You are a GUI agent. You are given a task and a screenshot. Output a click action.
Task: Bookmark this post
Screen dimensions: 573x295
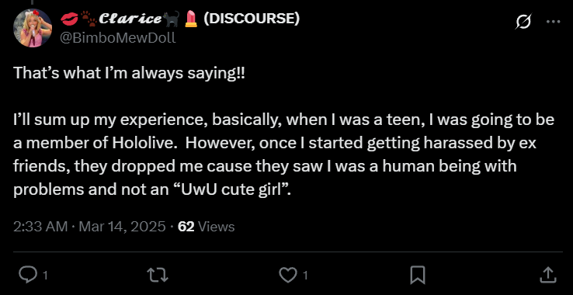point(417,275)
